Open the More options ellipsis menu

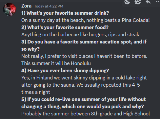(x=158, y=2)
